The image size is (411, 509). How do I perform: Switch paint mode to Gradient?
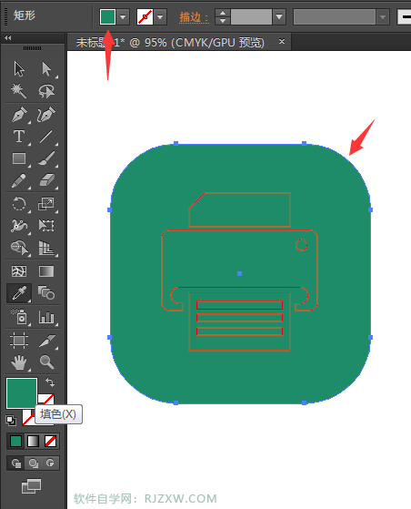(33, 441)
